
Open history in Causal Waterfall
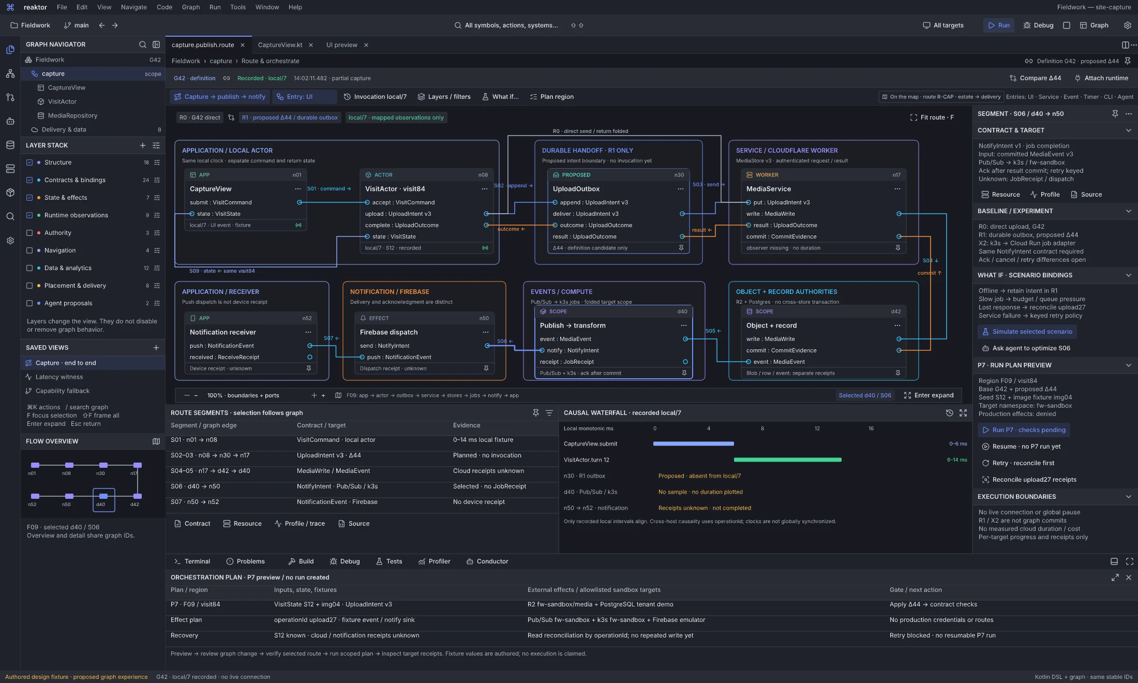[x=950, y=413]
